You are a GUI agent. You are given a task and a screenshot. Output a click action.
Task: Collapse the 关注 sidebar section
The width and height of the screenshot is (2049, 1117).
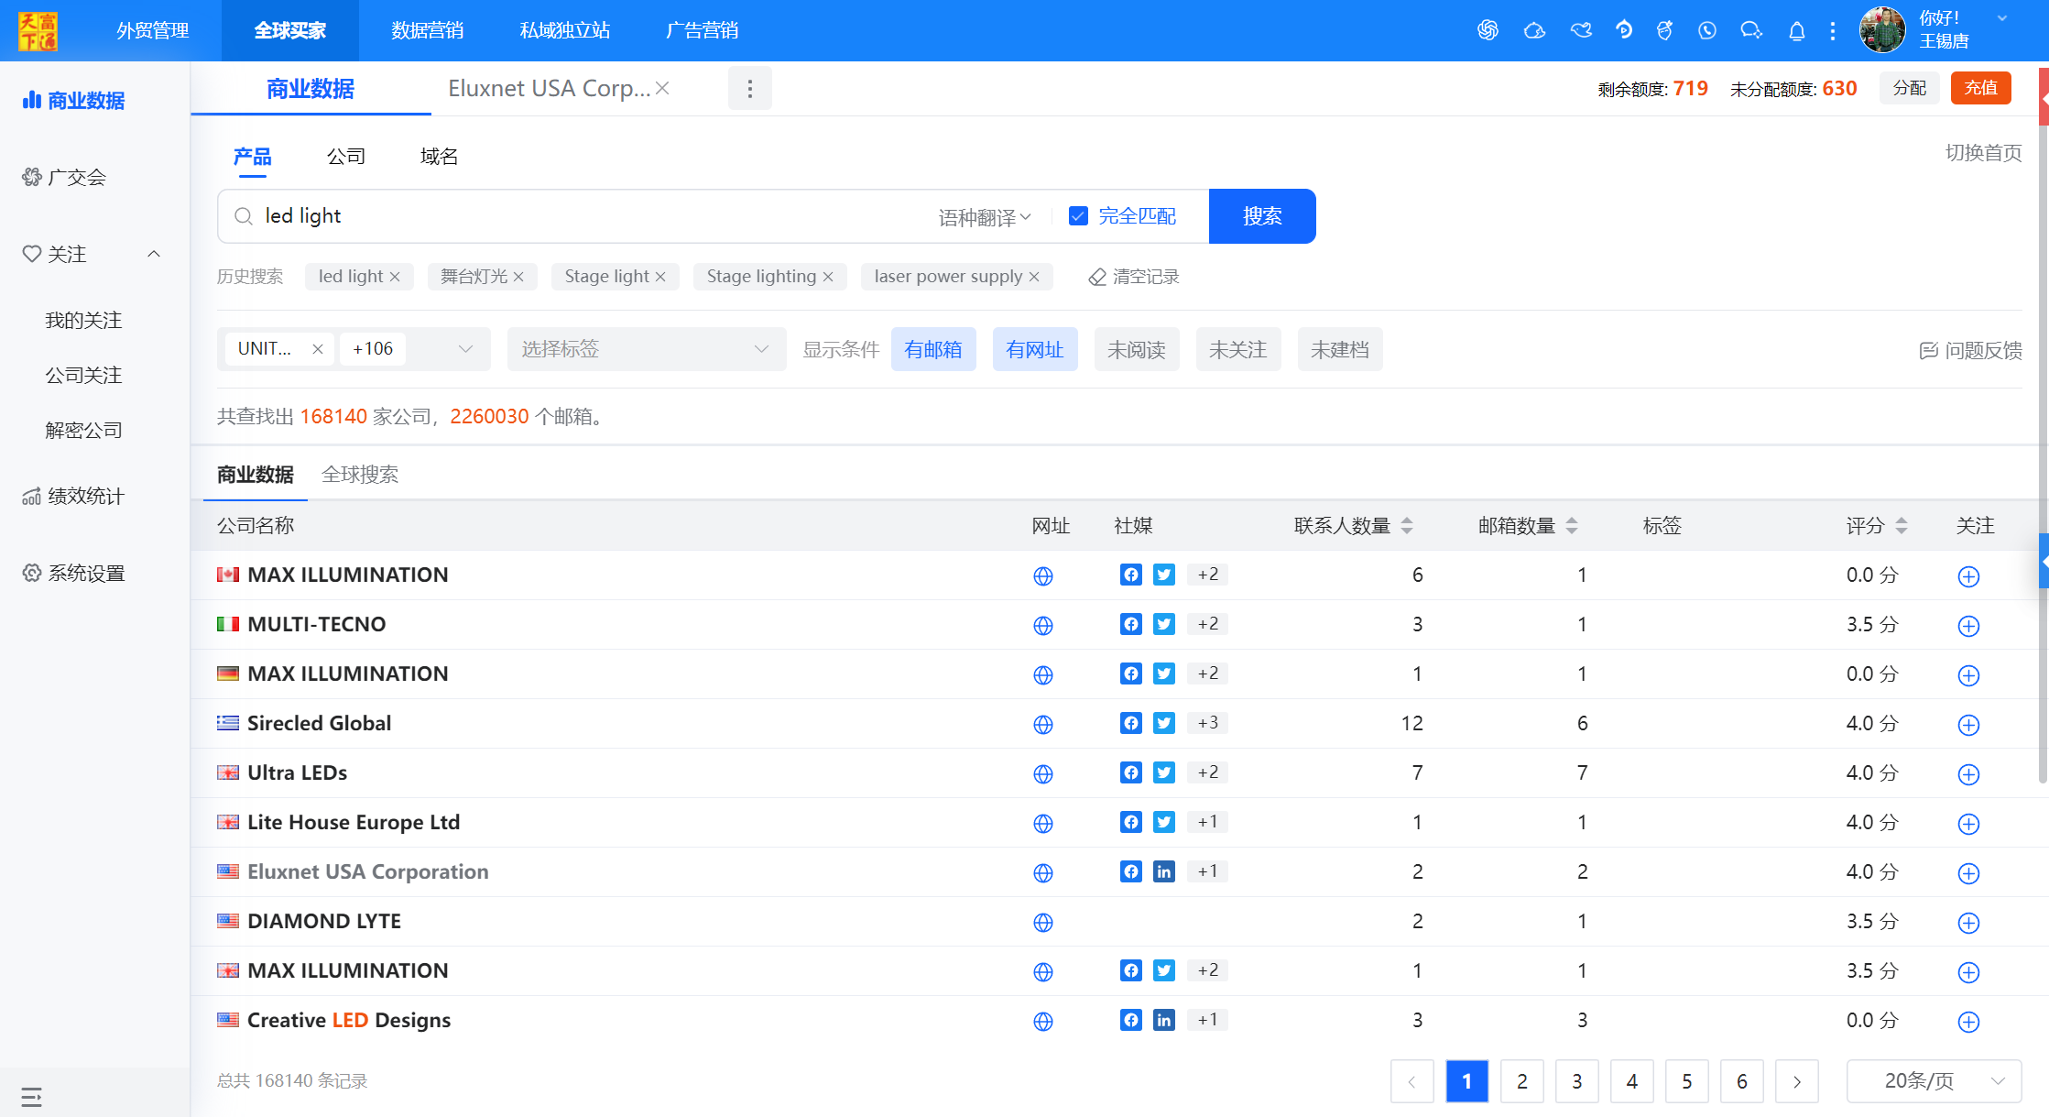click(x=154, y=254)
